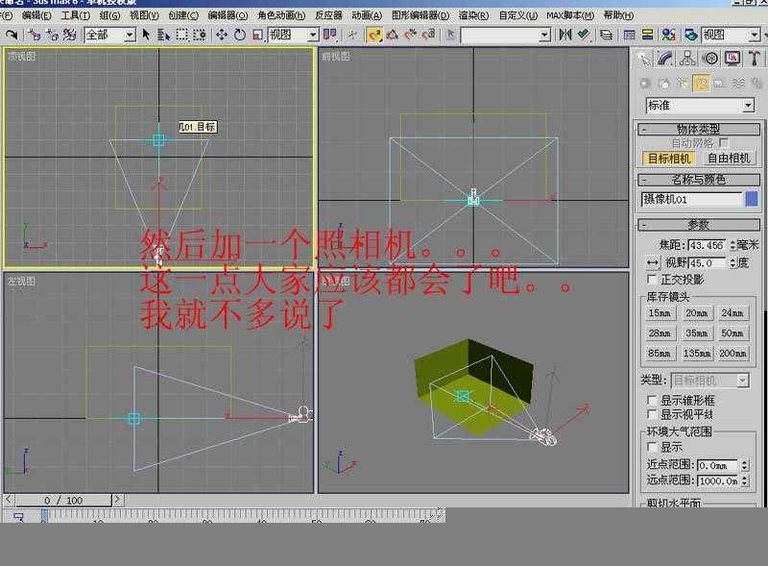Switch to the Motion panel tab
The width and height of the screenshot is (768, 566).
[710, 59]
